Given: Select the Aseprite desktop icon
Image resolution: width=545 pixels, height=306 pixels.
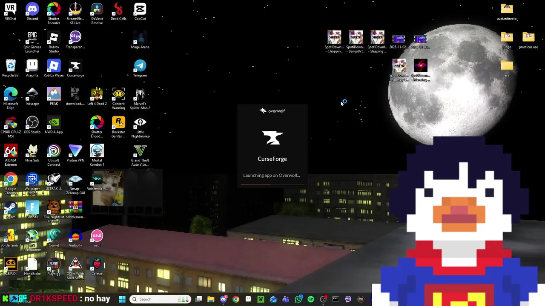Looking at the screenshot, I should pos(32,69).
